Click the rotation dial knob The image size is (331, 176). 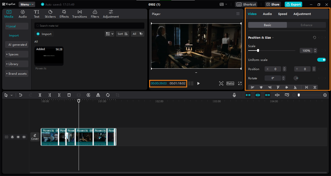pyautogui.click(x=296, y=78)
